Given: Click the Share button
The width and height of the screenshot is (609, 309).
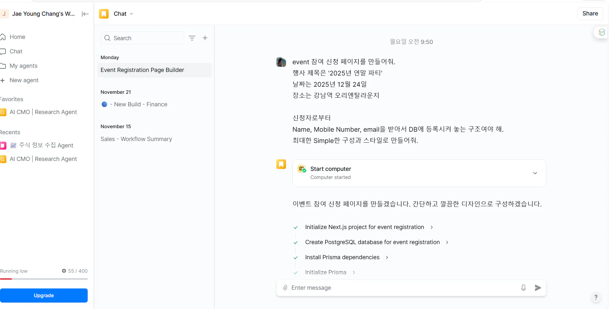Looking at the screenshot, I should coord(590,13).
